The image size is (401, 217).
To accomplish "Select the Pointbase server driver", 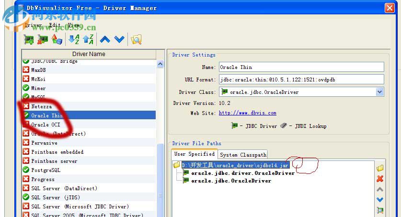I will point(89,161).
